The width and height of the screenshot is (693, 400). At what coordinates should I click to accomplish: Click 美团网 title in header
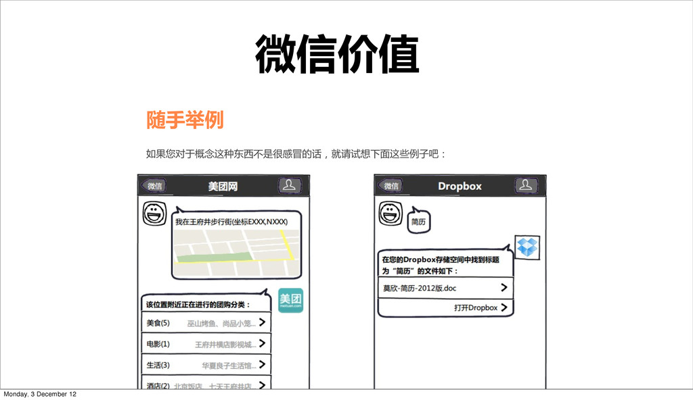[x=223, y=186]
